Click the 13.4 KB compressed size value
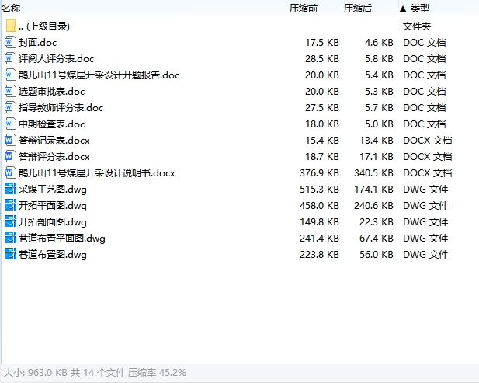The height and width of the screenshot is (383, 479). (377, 141)
